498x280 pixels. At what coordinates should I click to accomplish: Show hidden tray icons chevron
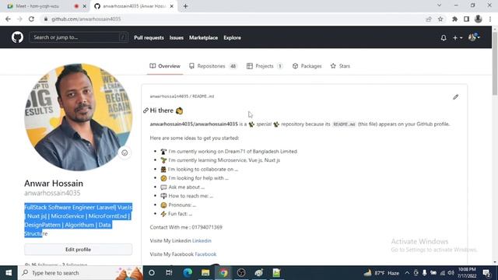(x=407, y=273)
